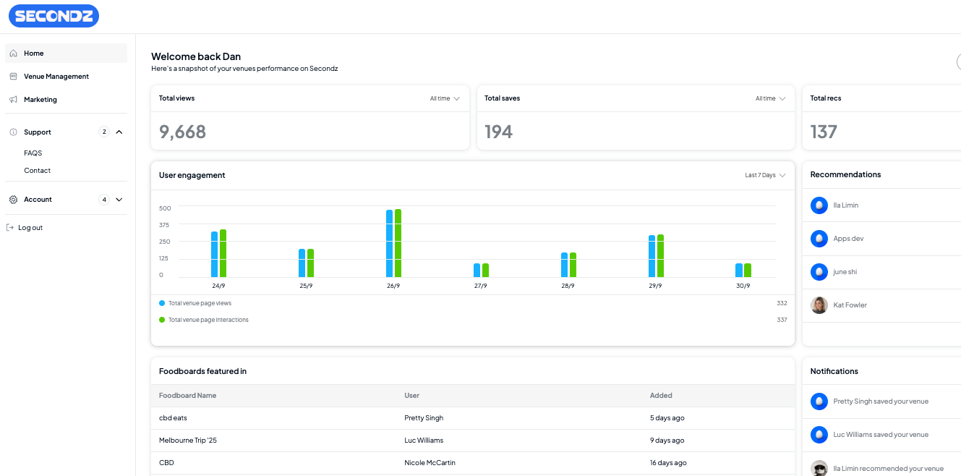Click the Home house icon in sidebar
This screenshot has height=476, width=961.
click(13, 54)
